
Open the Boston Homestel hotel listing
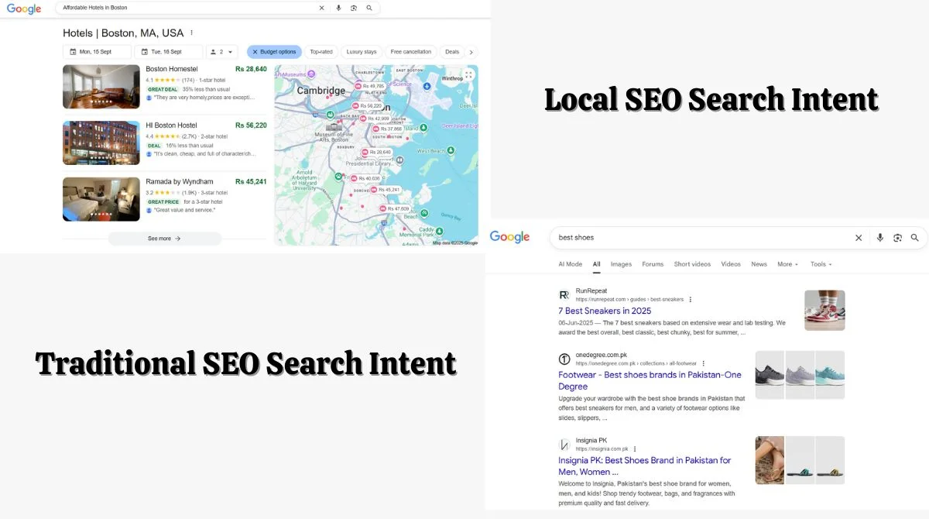click(172, 69)
